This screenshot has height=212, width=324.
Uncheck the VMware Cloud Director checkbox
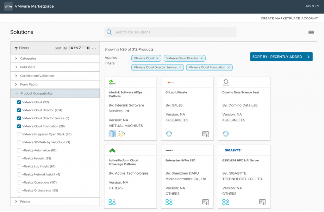(x=19, y=110)
